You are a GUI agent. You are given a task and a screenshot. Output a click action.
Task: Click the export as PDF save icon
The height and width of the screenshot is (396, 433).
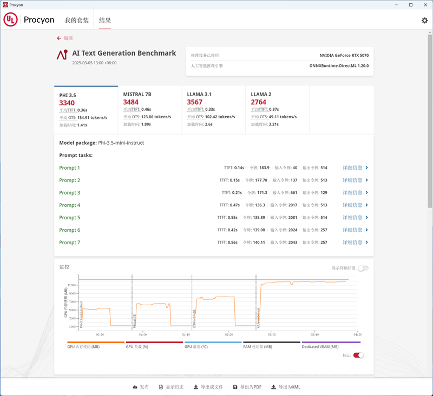coord(235,387)
